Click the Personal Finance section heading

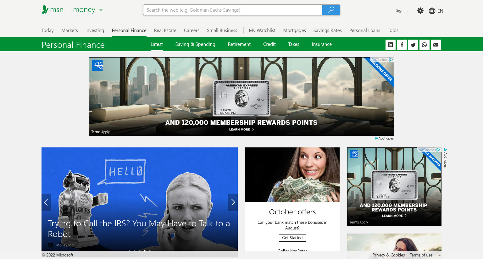[73, 45]
